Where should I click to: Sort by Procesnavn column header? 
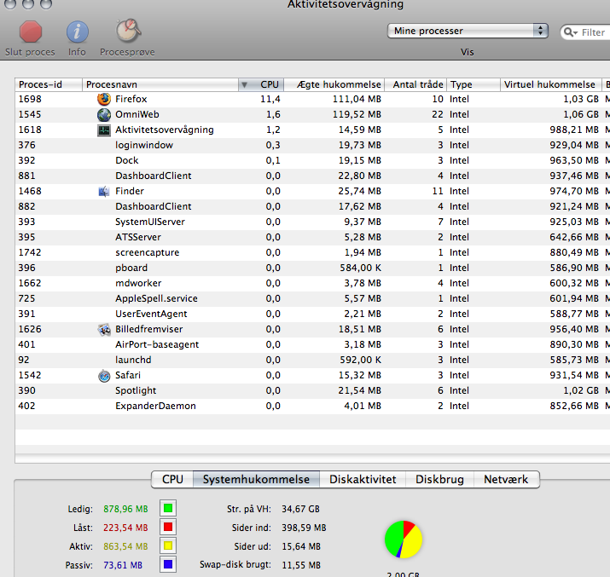[160, 84]
